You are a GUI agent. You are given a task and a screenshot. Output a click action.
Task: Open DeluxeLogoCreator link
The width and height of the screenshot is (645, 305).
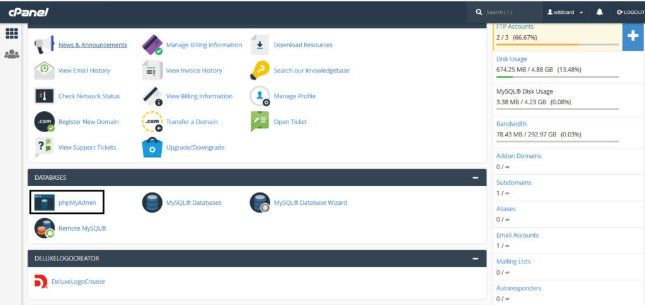click(79, 282)
